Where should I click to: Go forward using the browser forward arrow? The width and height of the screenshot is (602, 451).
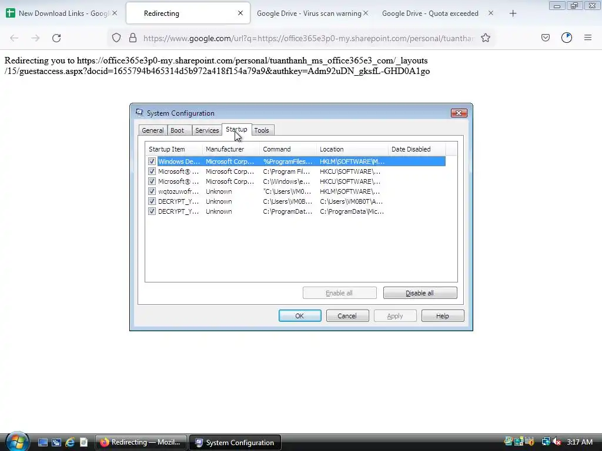click(x=35, y=38)
